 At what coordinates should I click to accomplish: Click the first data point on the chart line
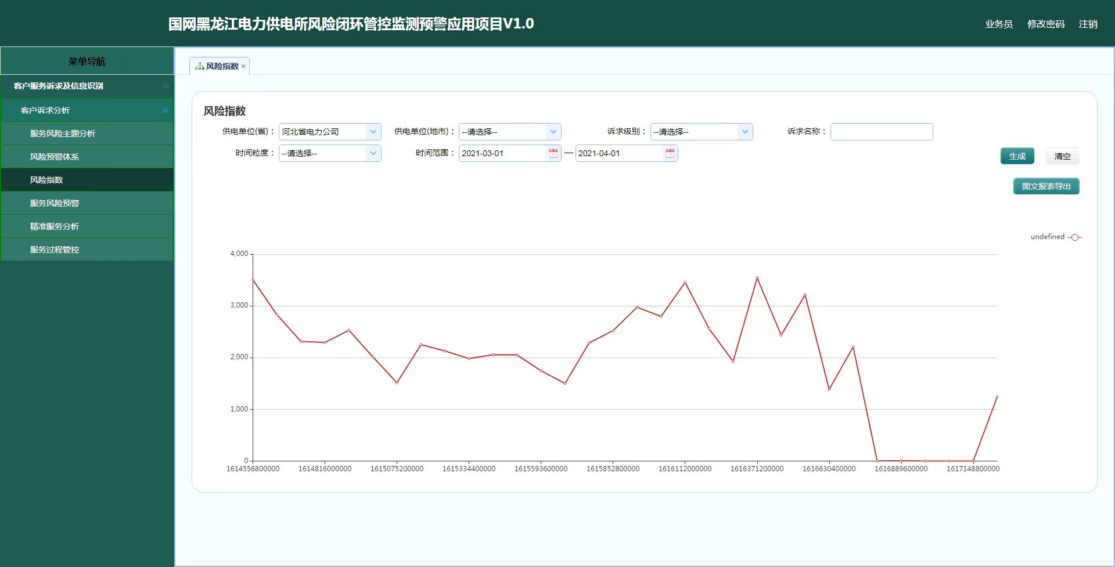[253, 280]
